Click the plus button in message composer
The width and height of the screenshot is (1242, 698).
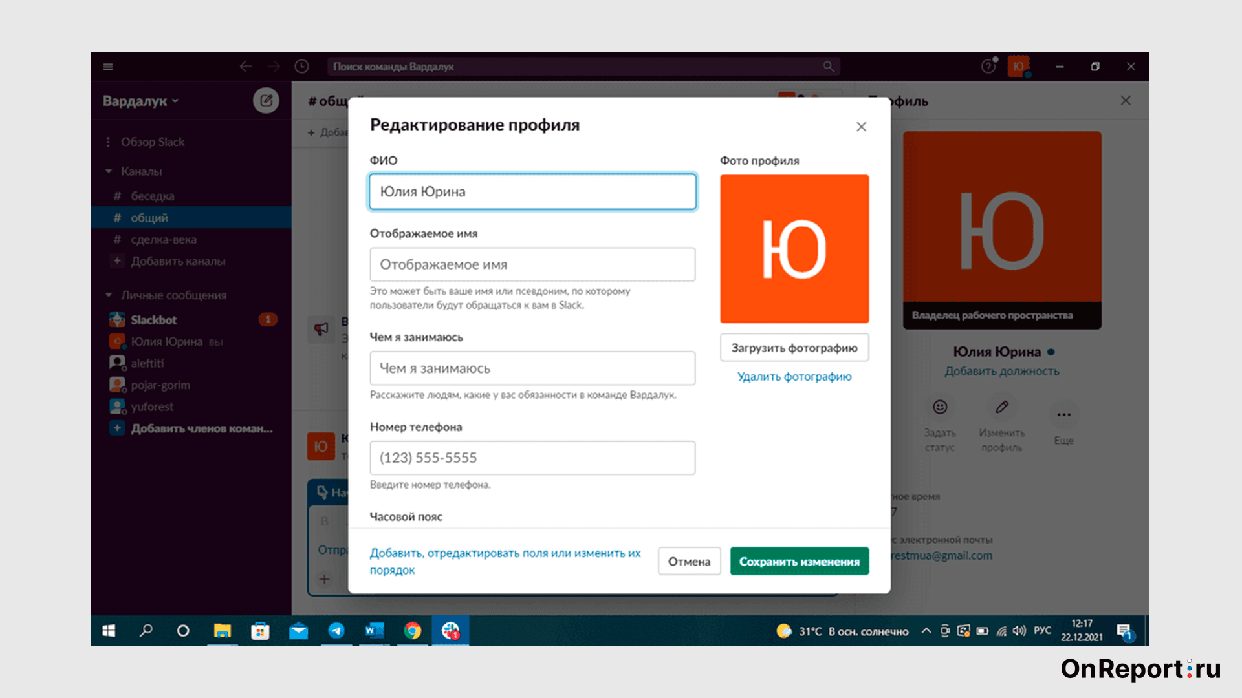(x=324, y=579)
